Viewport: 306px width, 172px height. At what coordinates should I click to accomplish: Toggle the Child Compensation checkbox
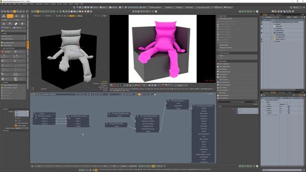16,123
